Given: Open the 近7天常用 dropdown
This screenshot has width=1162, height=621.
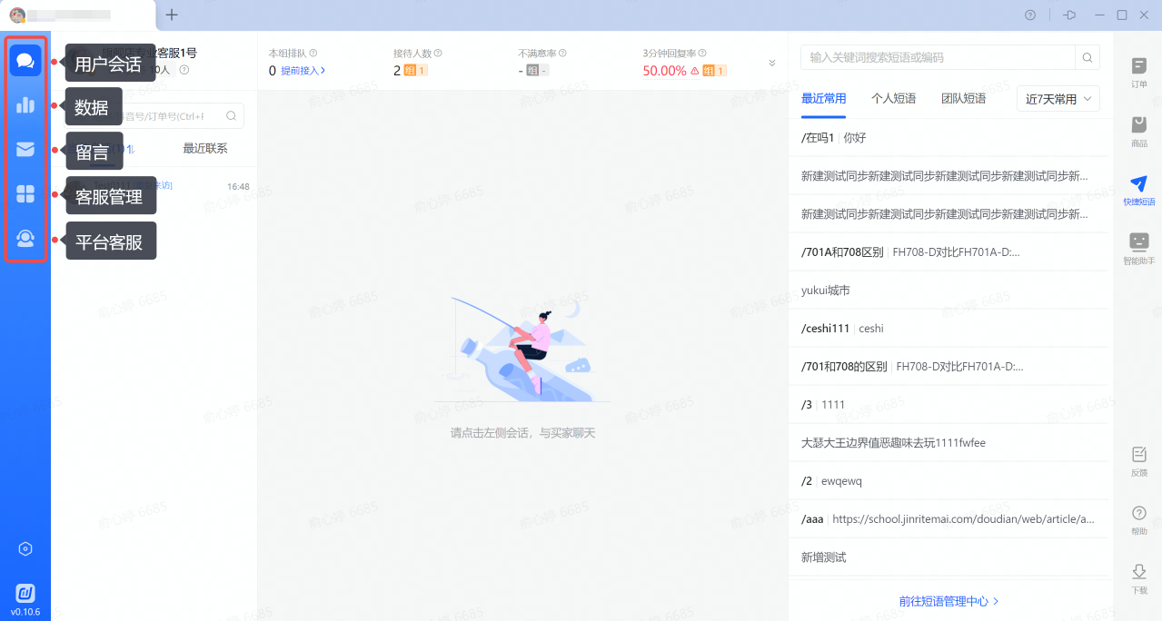Looking at the screenshot, I should (x=1058, y=99).
